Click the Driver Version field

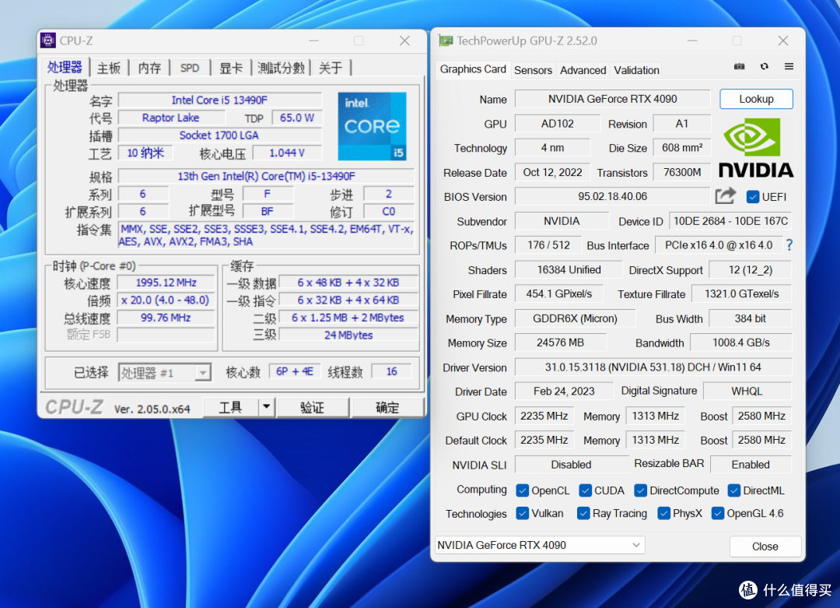point(653,367)
